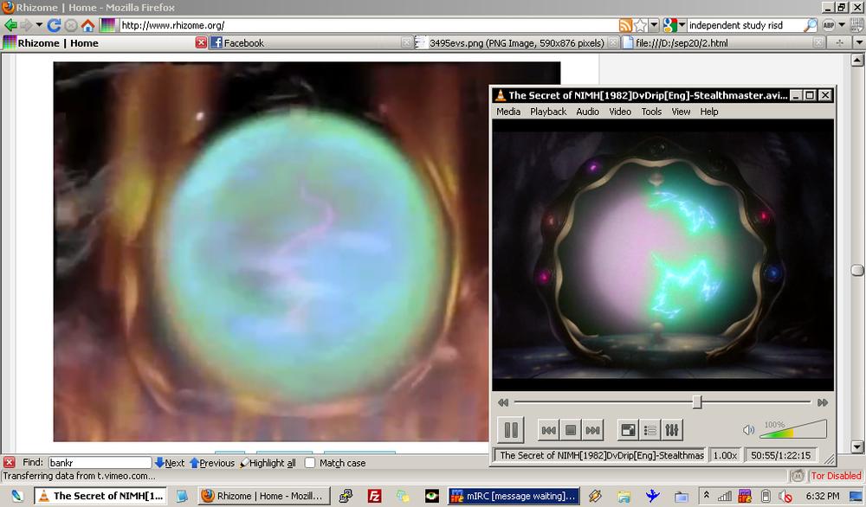Open VLC Audio menu
The image size is (866, 507).
(x=588, y=112)
